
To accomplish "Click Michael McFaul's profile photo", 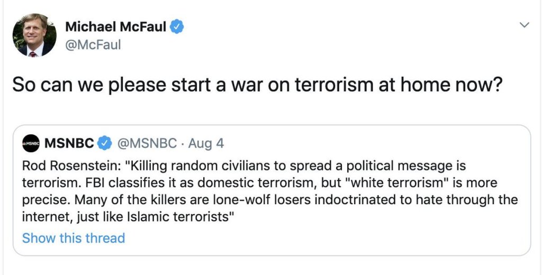I will 34,35.
